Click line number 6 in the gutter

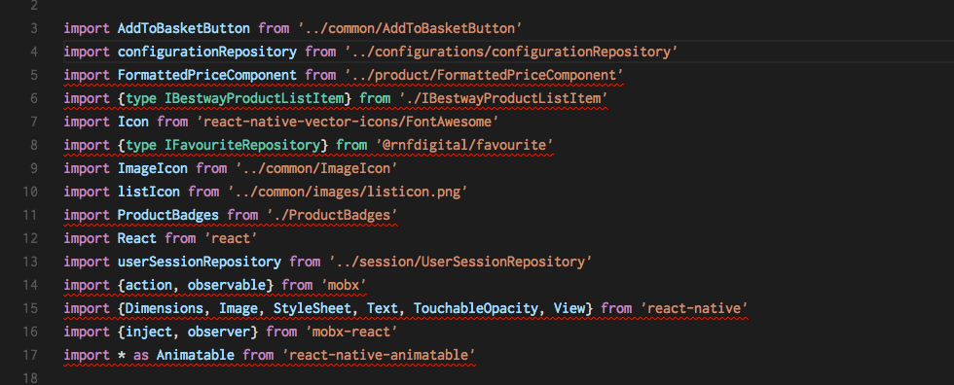[34, 98]
